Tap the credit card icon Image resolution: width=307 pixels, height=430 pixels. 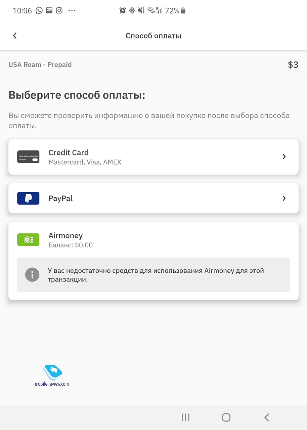click(x=28, y=157)
